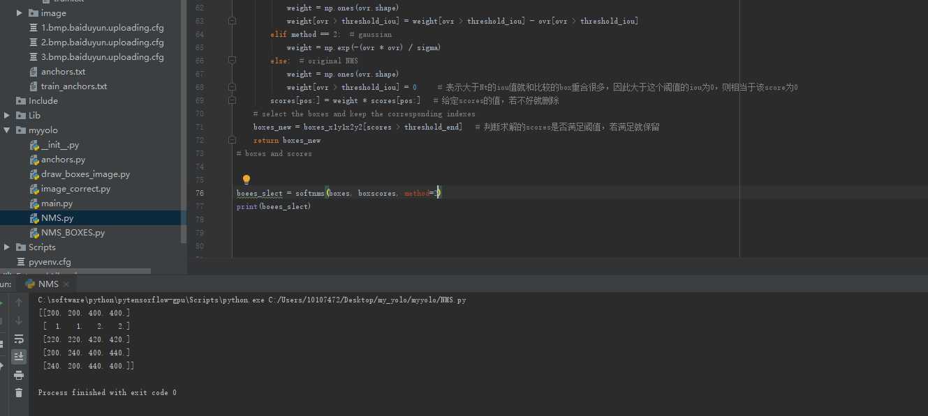Screen dimensions: 928x416
Task: Collapse code fold marker at line 63
Action: point(233,21)
